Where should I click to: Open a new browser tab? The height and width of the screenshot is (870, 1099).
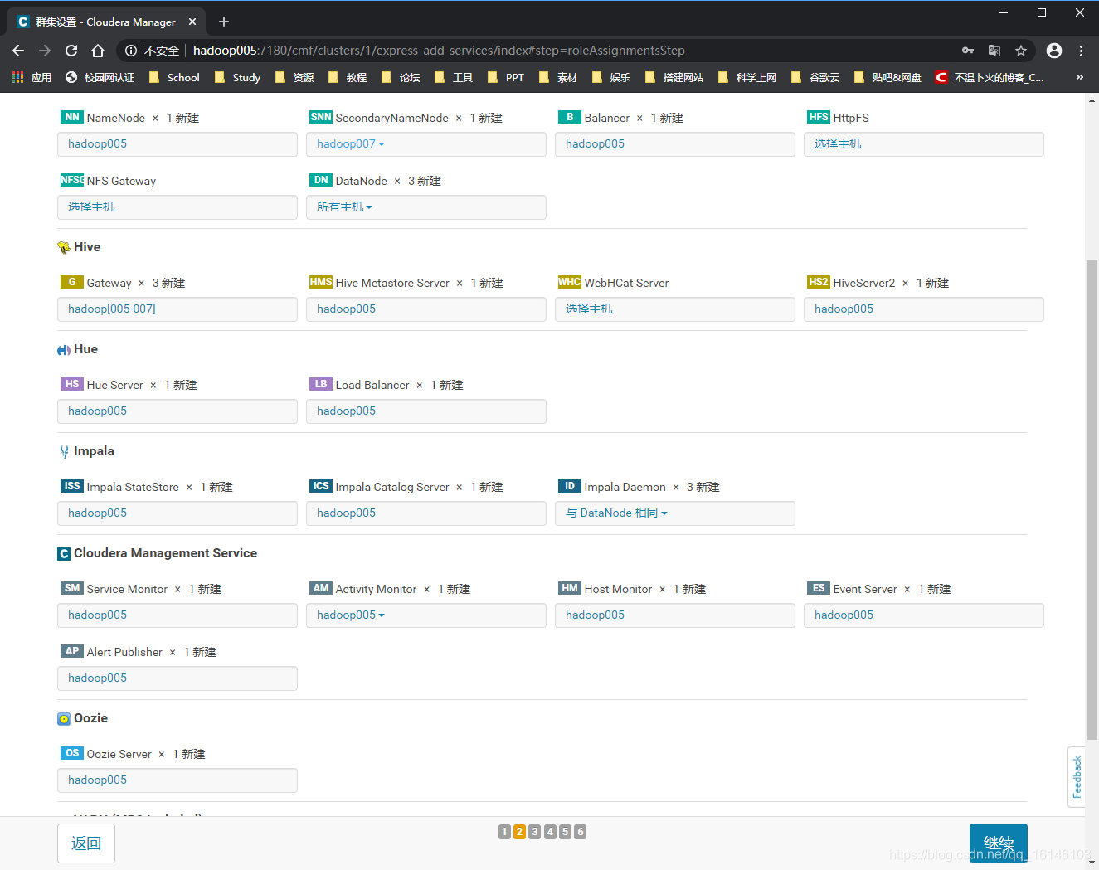pyautogui.click(x=224, y=22)
